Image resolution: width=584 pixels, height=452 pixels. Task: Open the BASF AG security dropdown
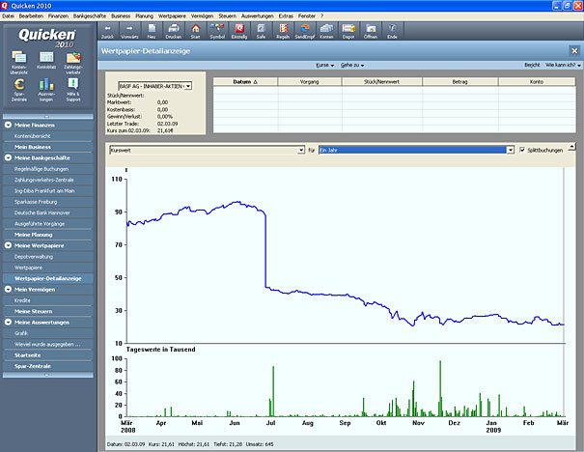point(187,86)
